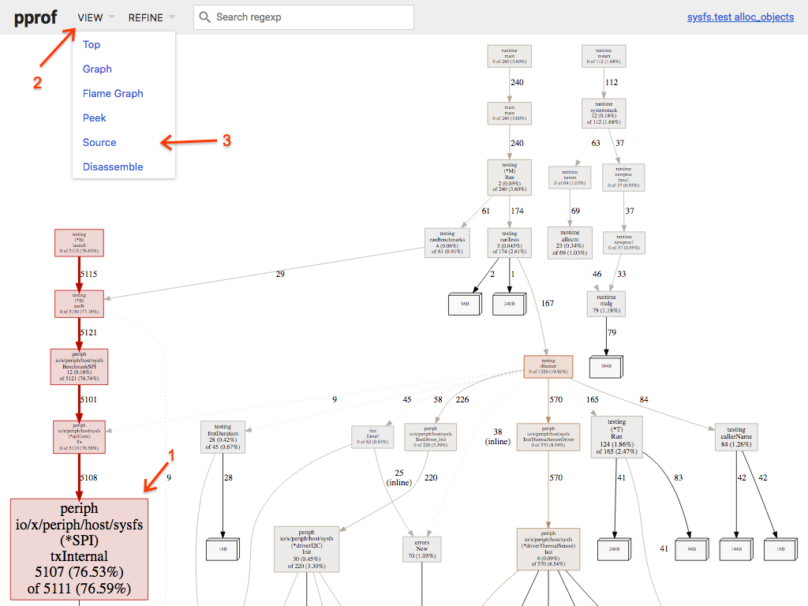Click the testing tRunner node
Screen dimensions: 808x606
pos(548,367)
